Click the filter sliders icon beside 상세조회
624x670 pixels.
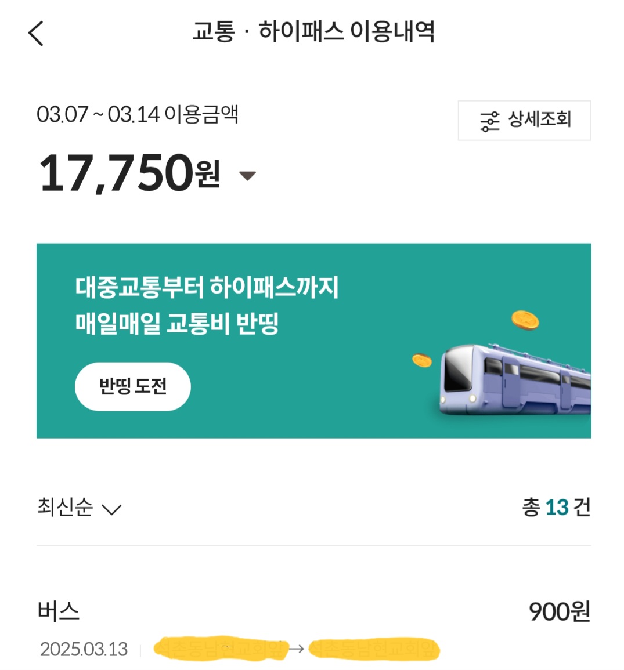(489, 121)
